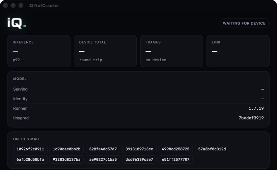277x170 pixels.
Task: Select the model chip ae90227c1ba5
Action: [103, 160]
